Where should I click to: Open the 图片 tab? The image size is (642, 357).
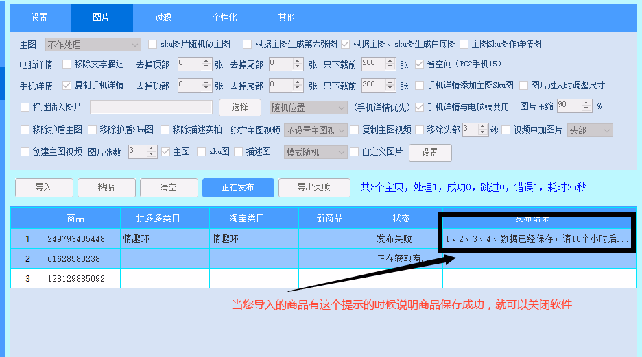pos(101,18)
